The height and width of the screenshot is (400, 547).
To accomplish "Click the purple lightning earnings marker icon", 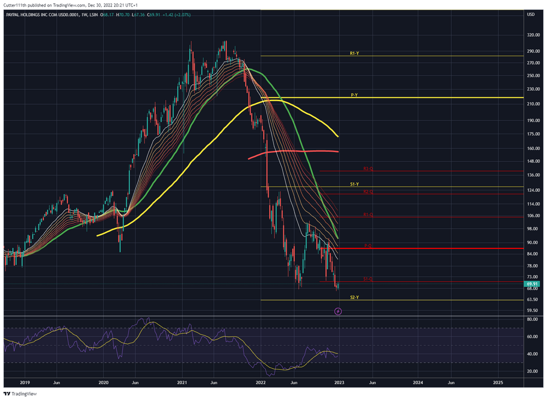I will [337, 311].
